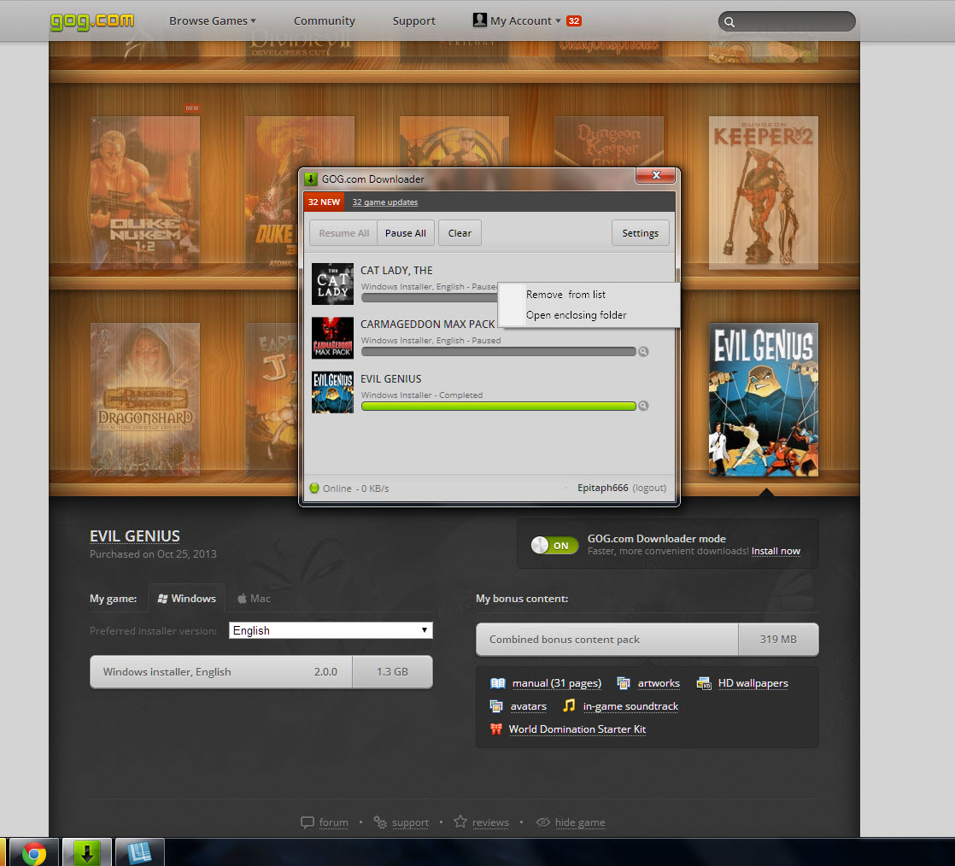Switch to the Windows tab
The height and width of the screenshot is (866, 955).
pyautogui.click(x=186, y=599)
